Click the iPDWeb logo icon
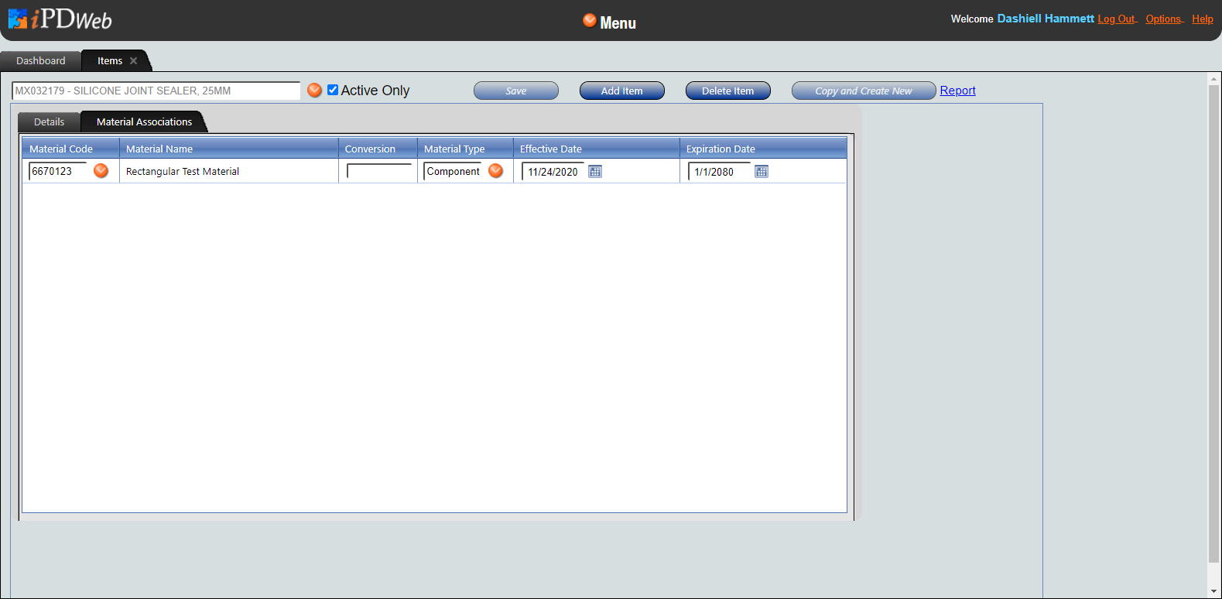The image size is (1222, 599). [x=19, y=19]
